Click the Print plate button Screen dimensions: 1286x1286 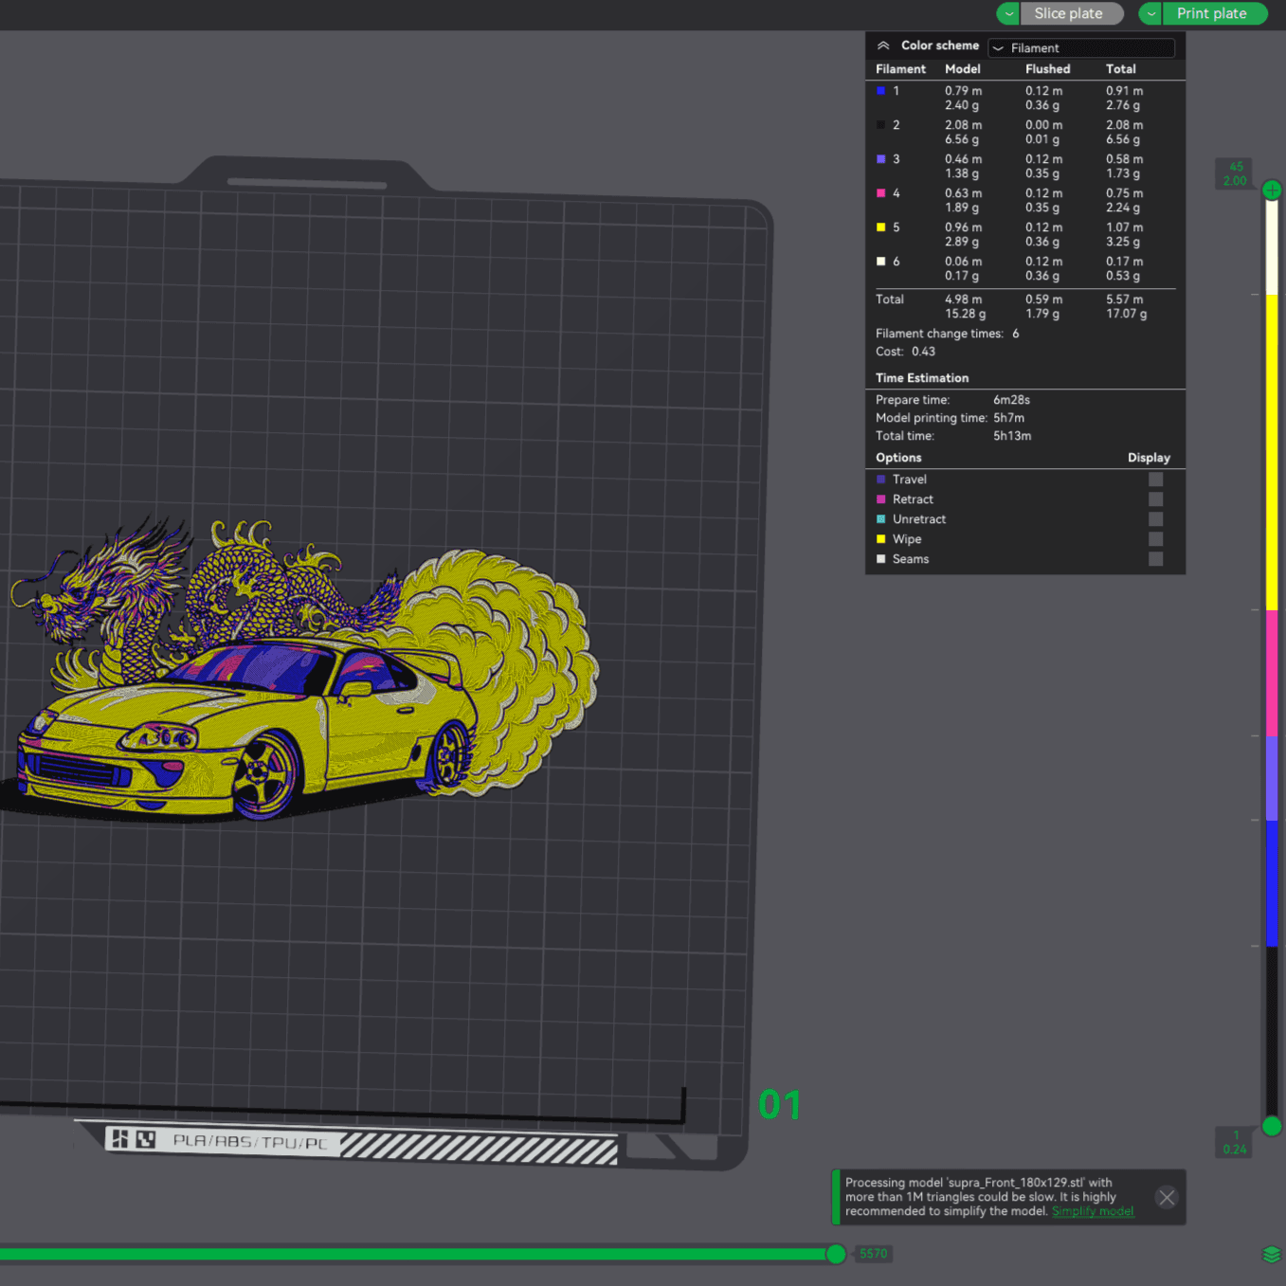[x=1214, y=13]
